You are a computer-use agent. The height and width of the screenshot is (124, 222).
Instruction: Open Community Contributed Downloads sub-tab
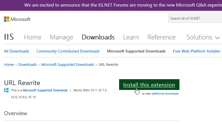coord(68,51)
